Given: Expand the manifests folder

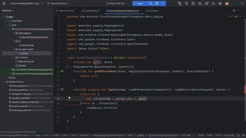Looking at the screenshot, I should 7,21.
